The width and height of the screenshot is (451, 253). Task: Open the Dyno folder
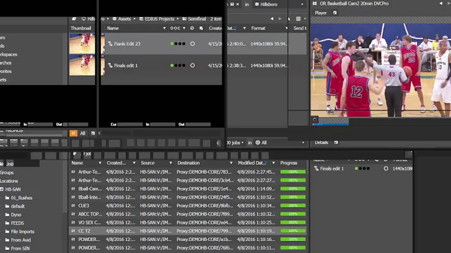click(16, 214)
